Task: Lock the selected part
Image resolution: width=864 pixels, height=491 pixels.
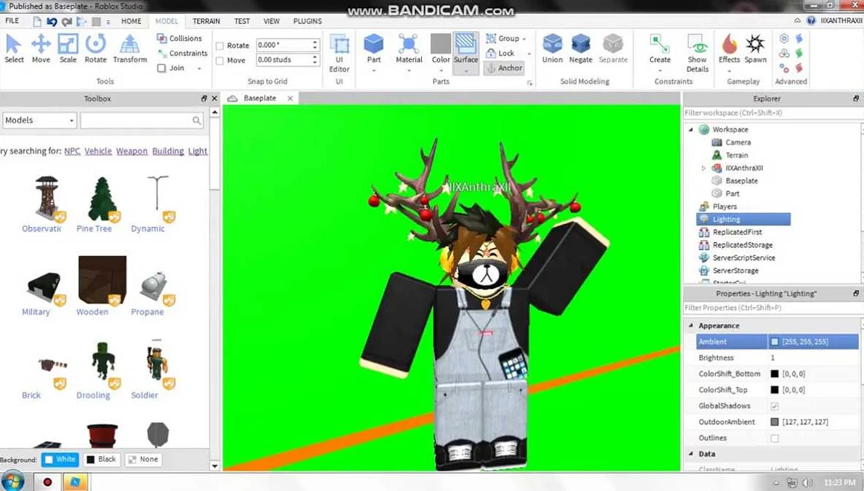Action: [x=500, y=53]
